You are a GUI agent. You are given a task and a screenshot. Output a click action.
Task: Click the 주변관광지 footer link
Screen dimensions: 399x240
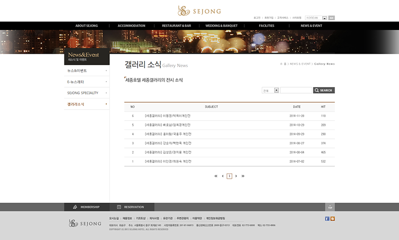[x=183, y=219]
